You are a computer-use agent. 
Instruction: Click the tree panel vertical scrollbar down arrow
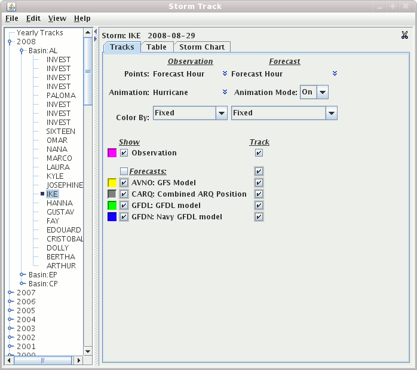tap(88, 351)
